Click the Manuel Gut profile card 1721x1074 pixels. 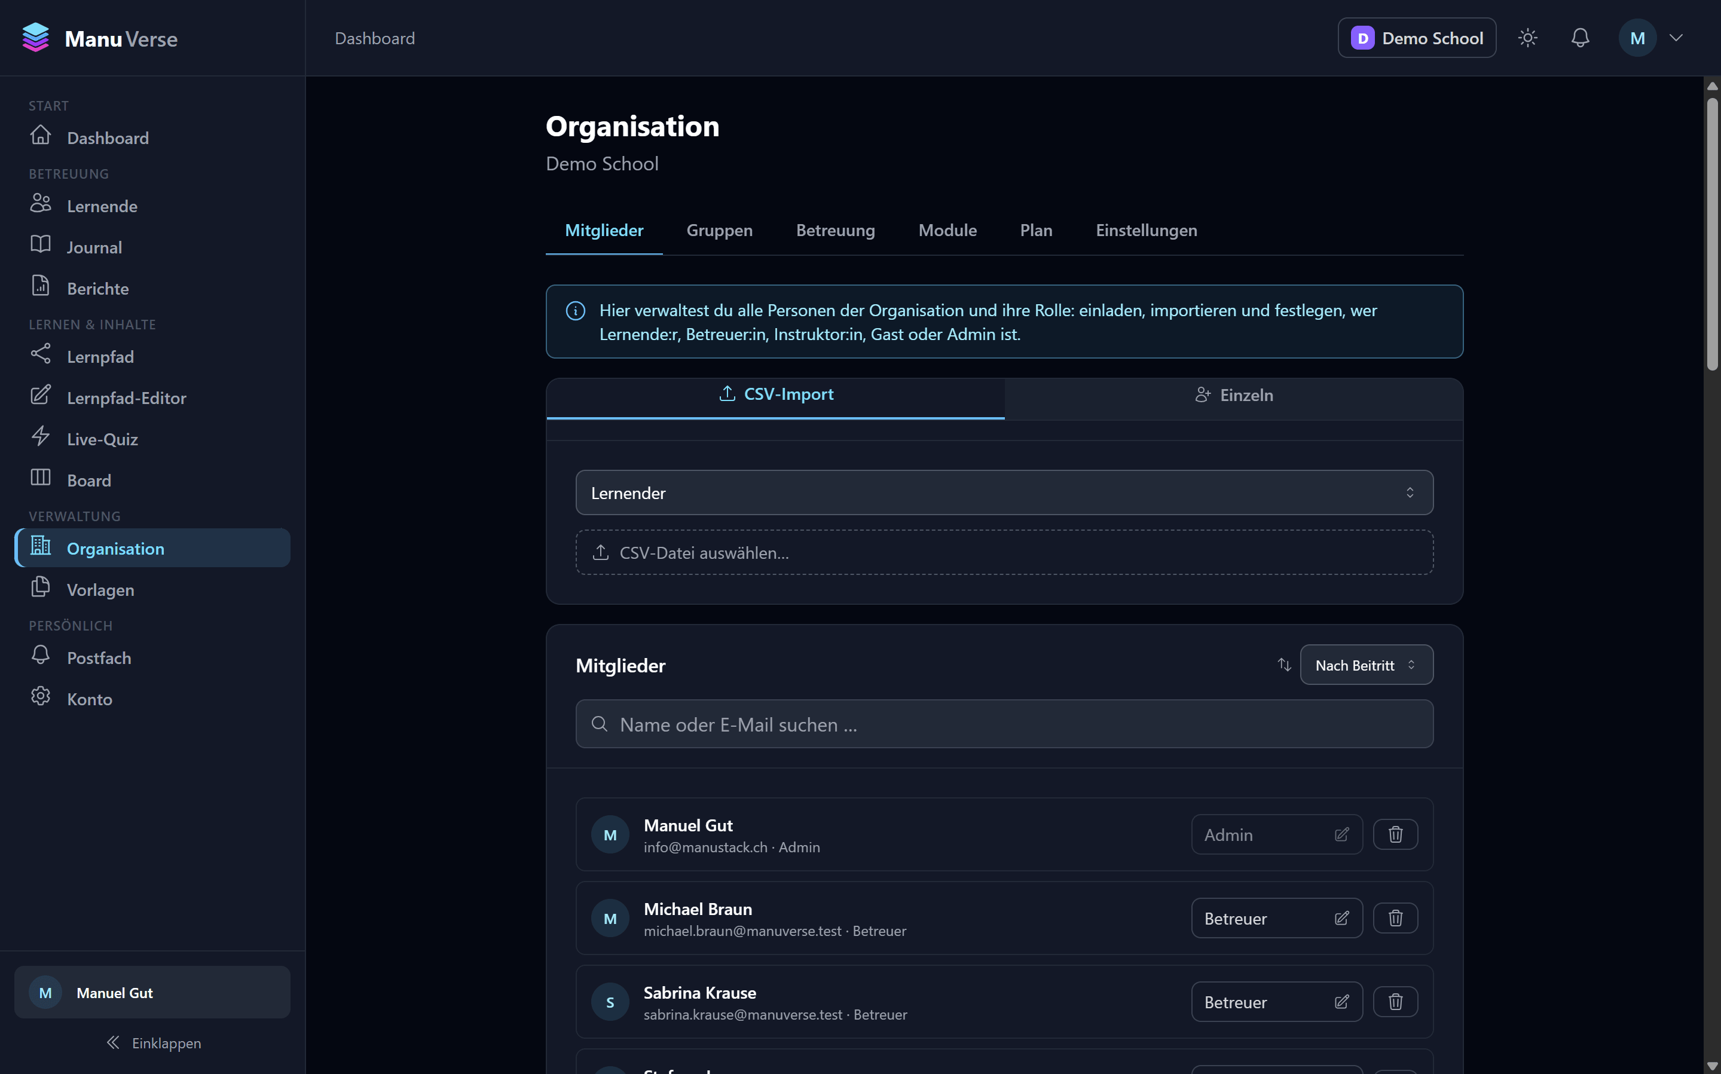click(x=152, y=992)
